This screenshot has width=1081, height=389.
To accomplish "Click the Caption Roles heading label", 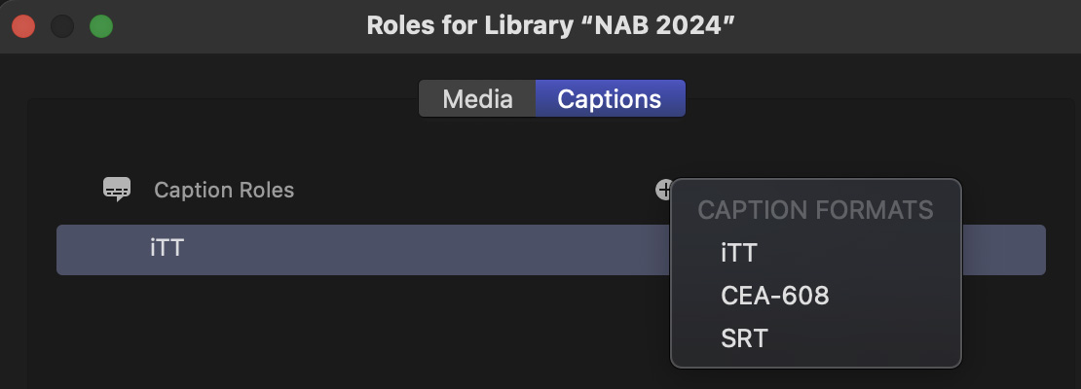I will click(x=224, y=191).
